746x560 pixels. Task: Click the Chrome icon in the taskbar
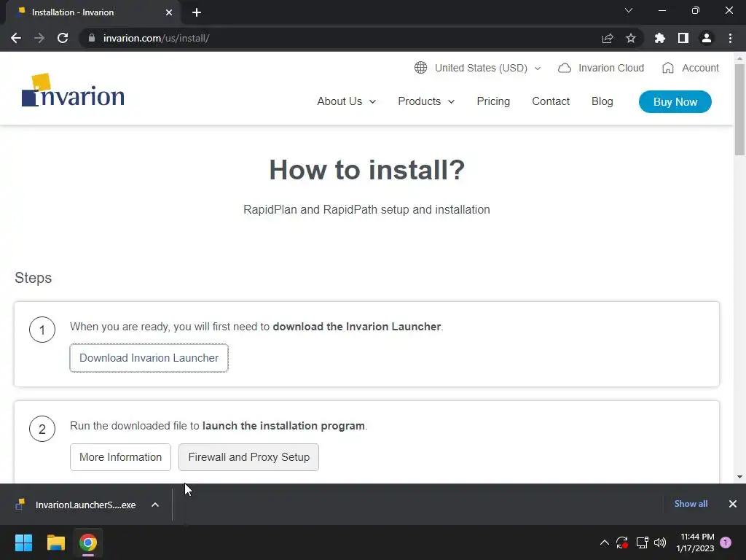click(88, 542)
